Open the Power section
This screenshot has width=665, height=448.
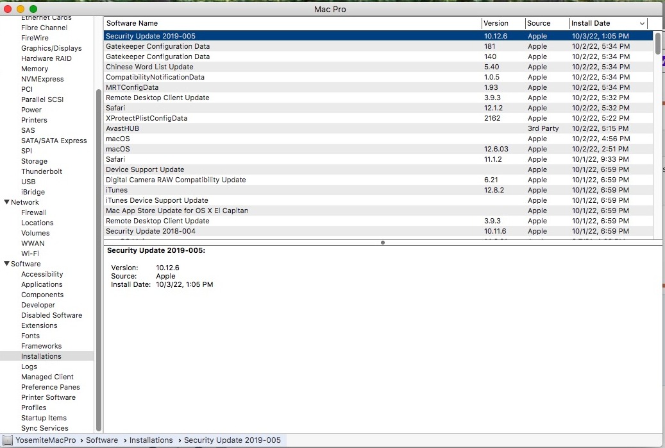tap(31, 110)
